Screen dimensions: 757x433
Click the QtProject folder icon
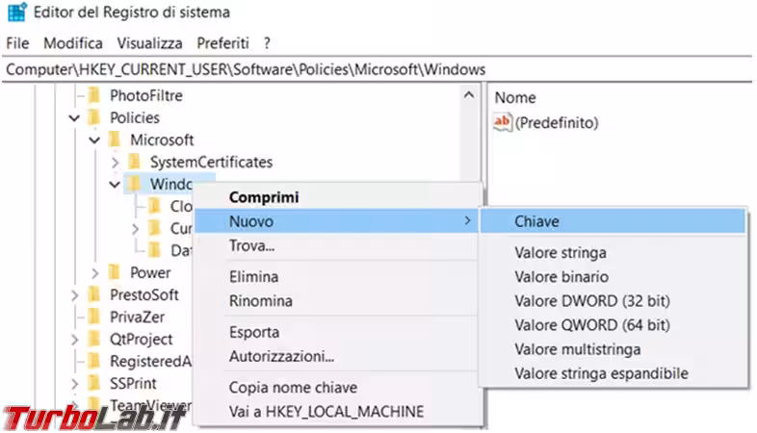[93, 339]
